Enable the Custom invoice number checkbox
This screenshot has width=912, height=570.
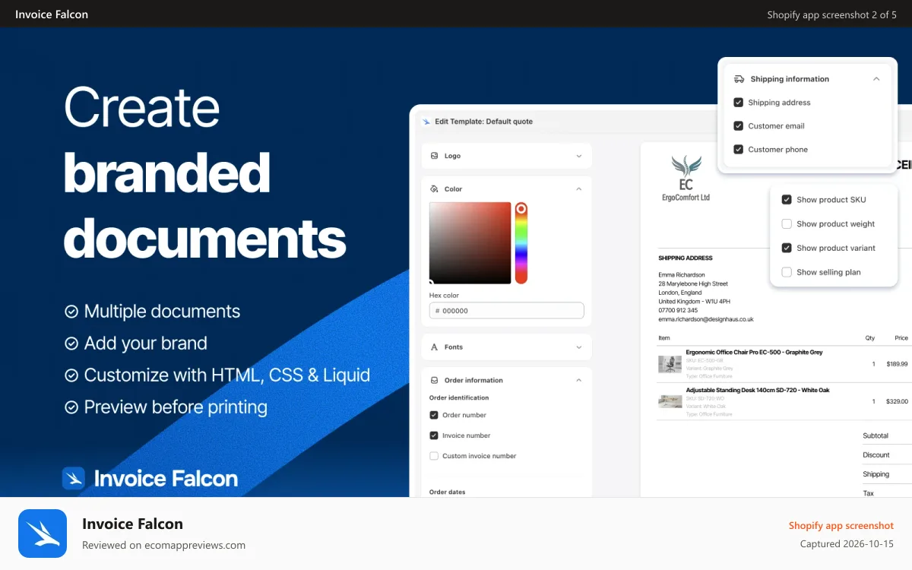[434, 456]
